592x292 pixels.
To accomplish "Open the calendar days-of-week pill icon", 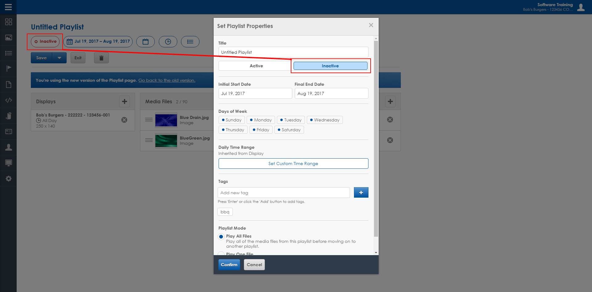I will pos(146,41).
